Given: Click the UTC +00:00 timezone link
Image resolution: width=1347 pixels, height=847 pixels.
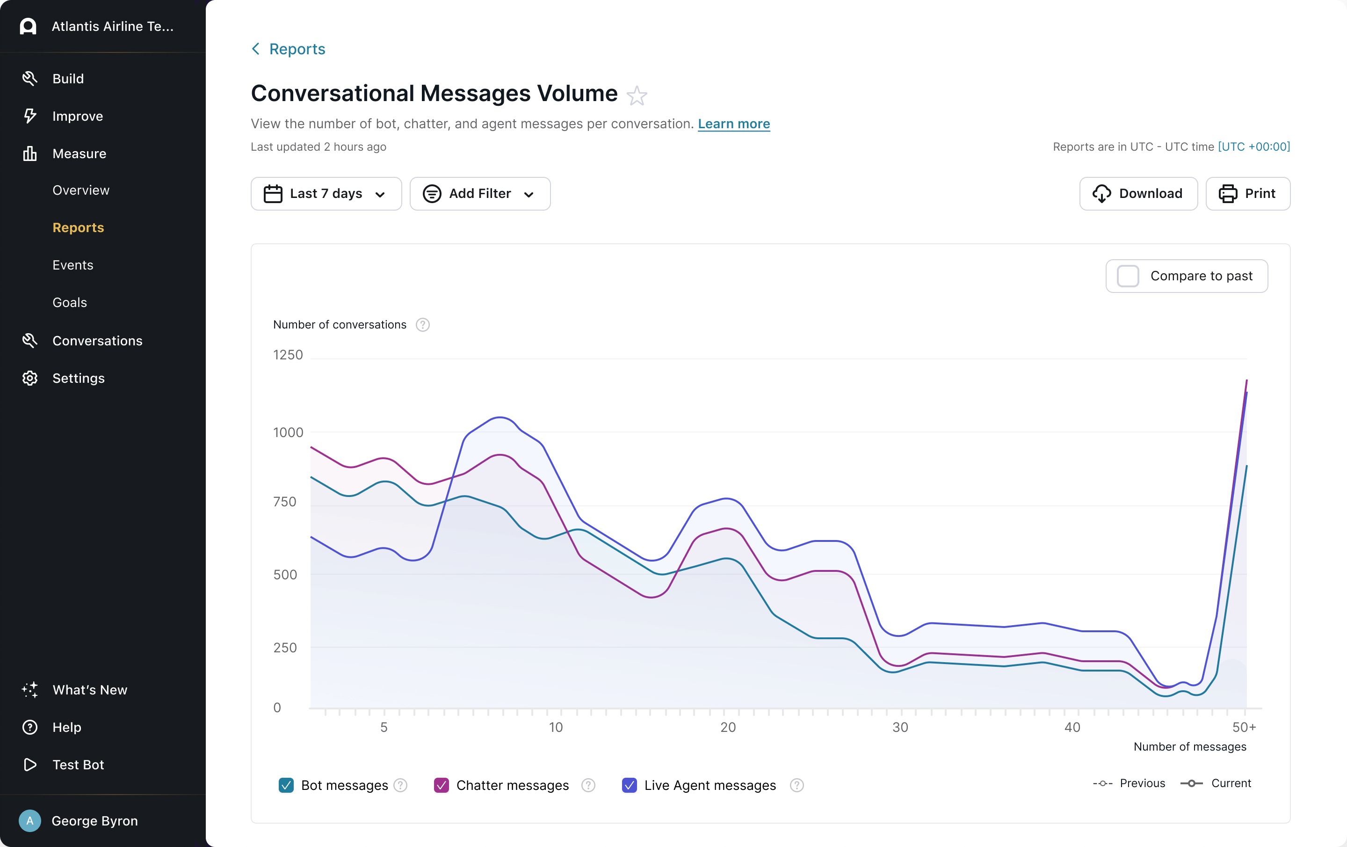Looking at the screenshot, I should (x=1253, y=146).
